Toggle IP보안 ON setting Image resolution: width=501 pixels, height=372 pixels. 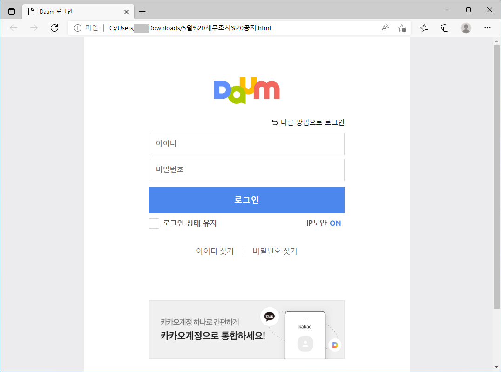click(x=324, y=223)
